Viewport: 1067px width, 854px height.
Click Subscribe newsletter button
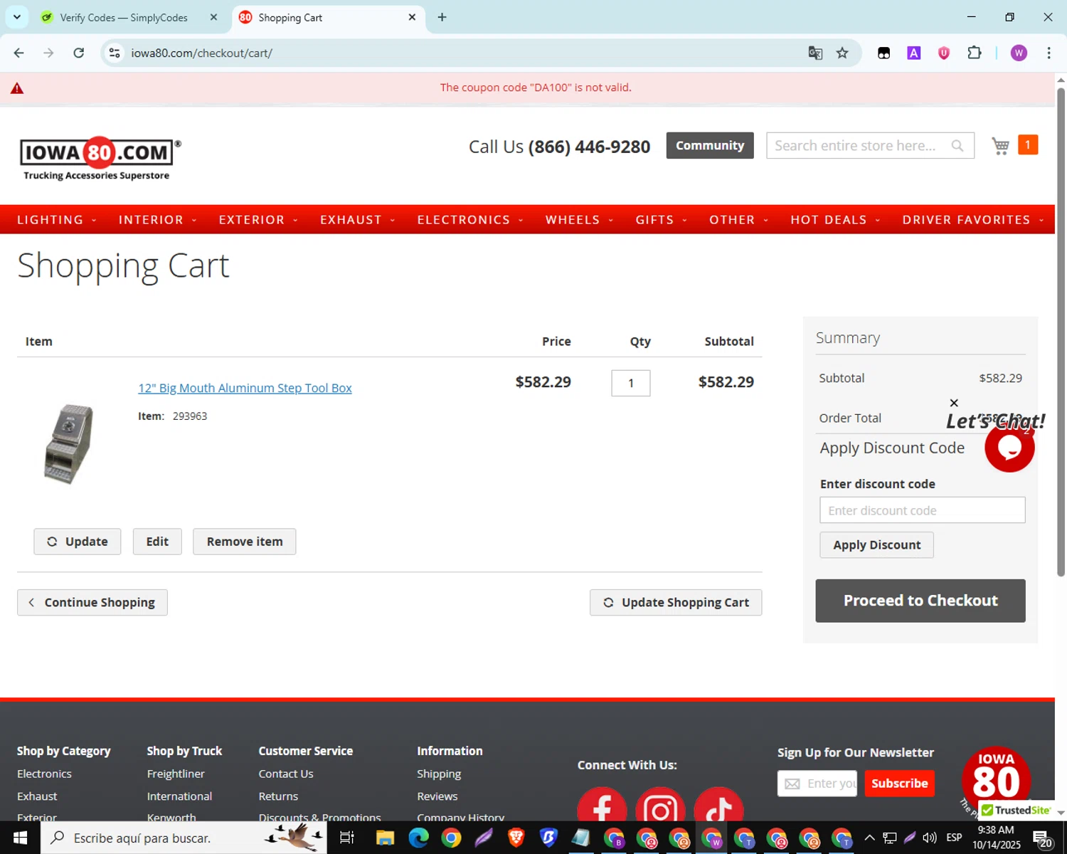point(899,784)
